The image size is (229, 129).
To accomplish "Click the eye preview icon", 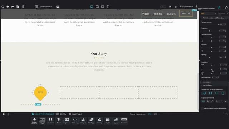I will (x=176, y=6).
